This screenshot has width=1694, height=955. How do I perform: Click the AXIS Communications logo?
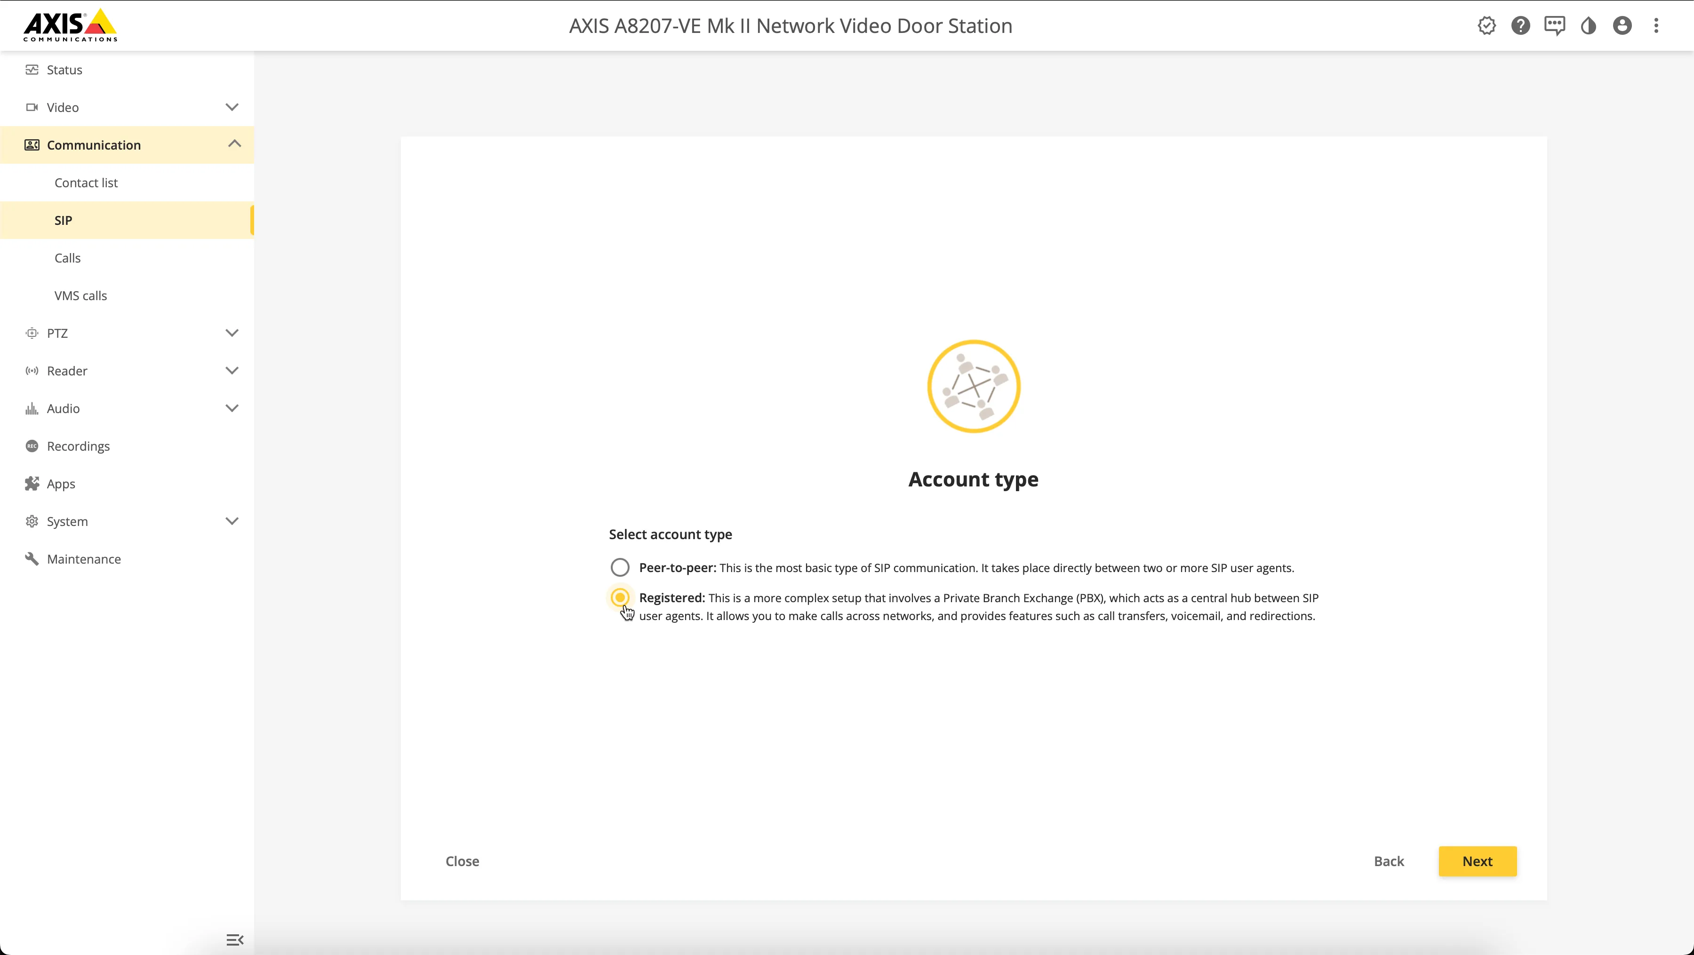(71, 25)
